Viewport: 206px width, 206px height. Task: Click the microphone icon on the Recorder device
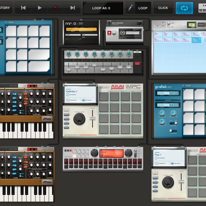[109, 23]
